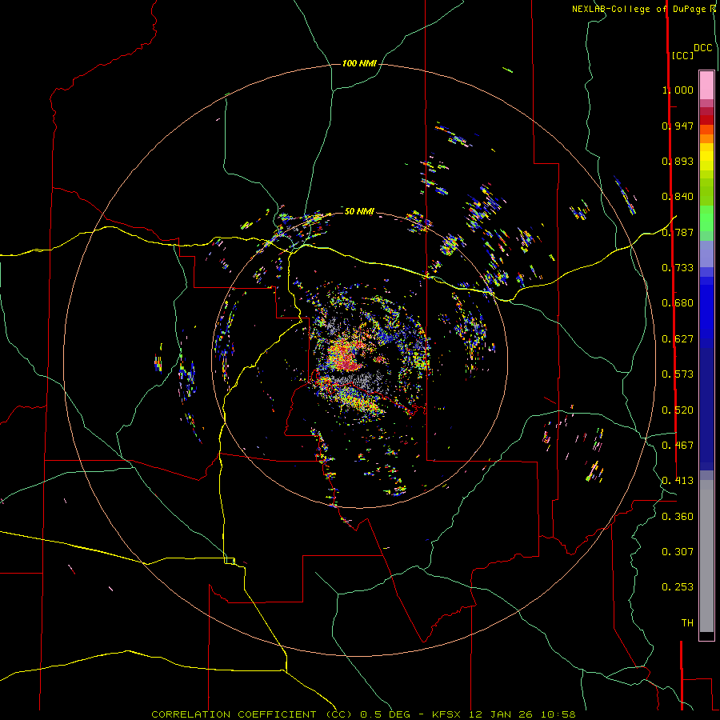Select the 0.840 legend value
Image resolution: width=720 pixels, height=720 pixels.
678,197
